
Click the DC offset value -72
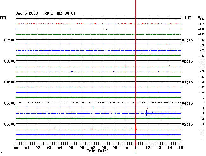click(202, 61)
